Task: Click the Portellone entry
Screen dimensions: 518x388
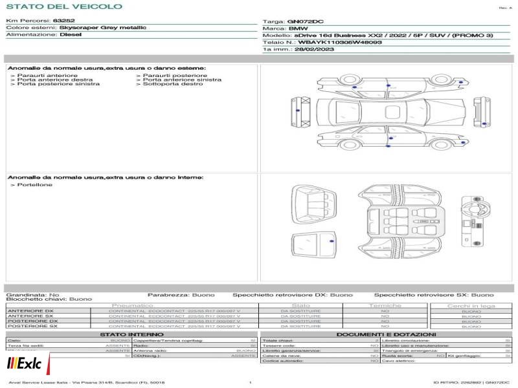Action: (x=32, y=185)
